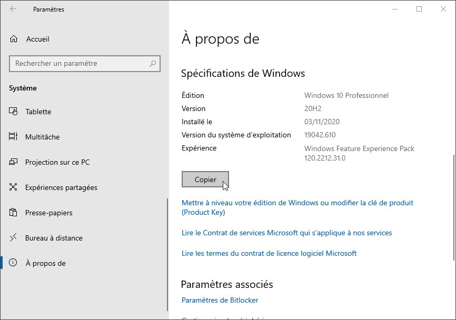Focus the Rechercher un paramètre field
This screenshot has height=320, width=456.
coord(79,64)
